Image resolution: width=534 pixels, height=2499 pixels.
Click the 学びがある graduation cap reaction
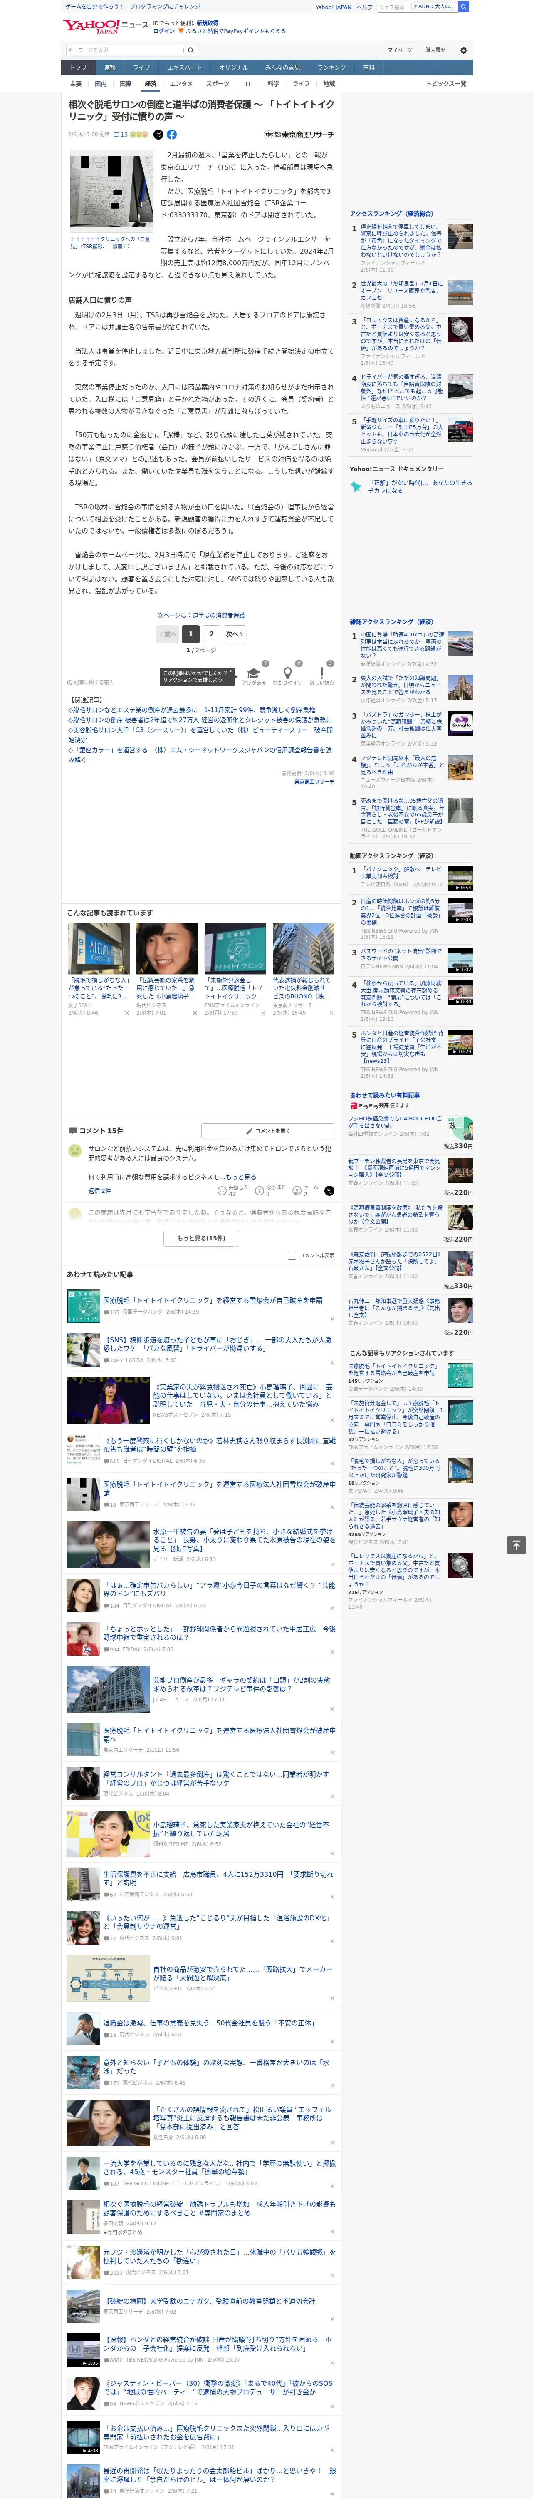point(254,676)
